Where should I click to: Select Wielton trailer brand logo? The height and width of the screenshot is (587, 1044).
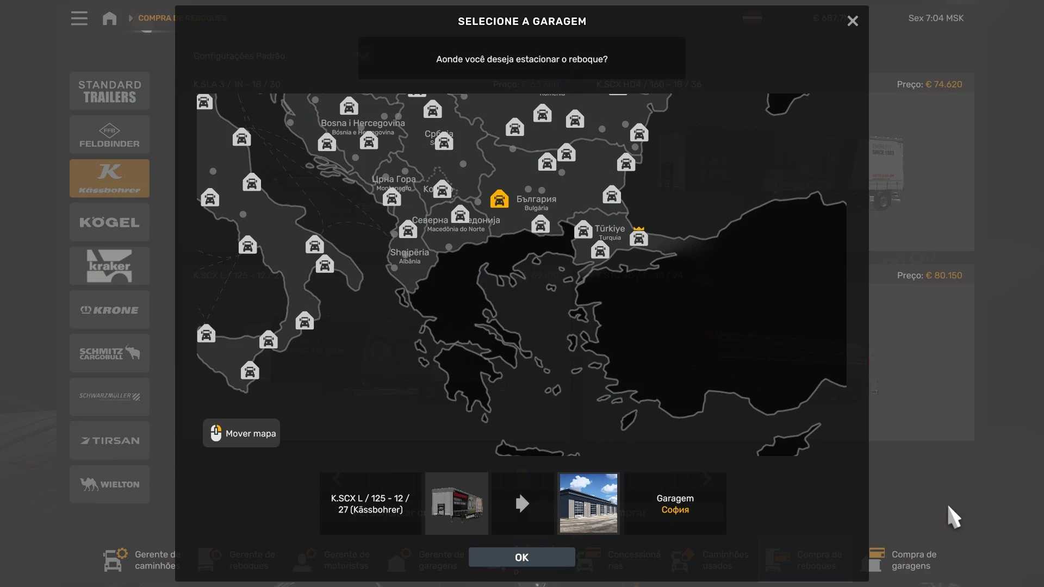coord(109,484)
